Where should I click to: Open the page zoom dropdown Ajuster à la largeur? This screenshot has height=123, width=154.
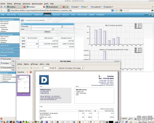coord(71,68)
